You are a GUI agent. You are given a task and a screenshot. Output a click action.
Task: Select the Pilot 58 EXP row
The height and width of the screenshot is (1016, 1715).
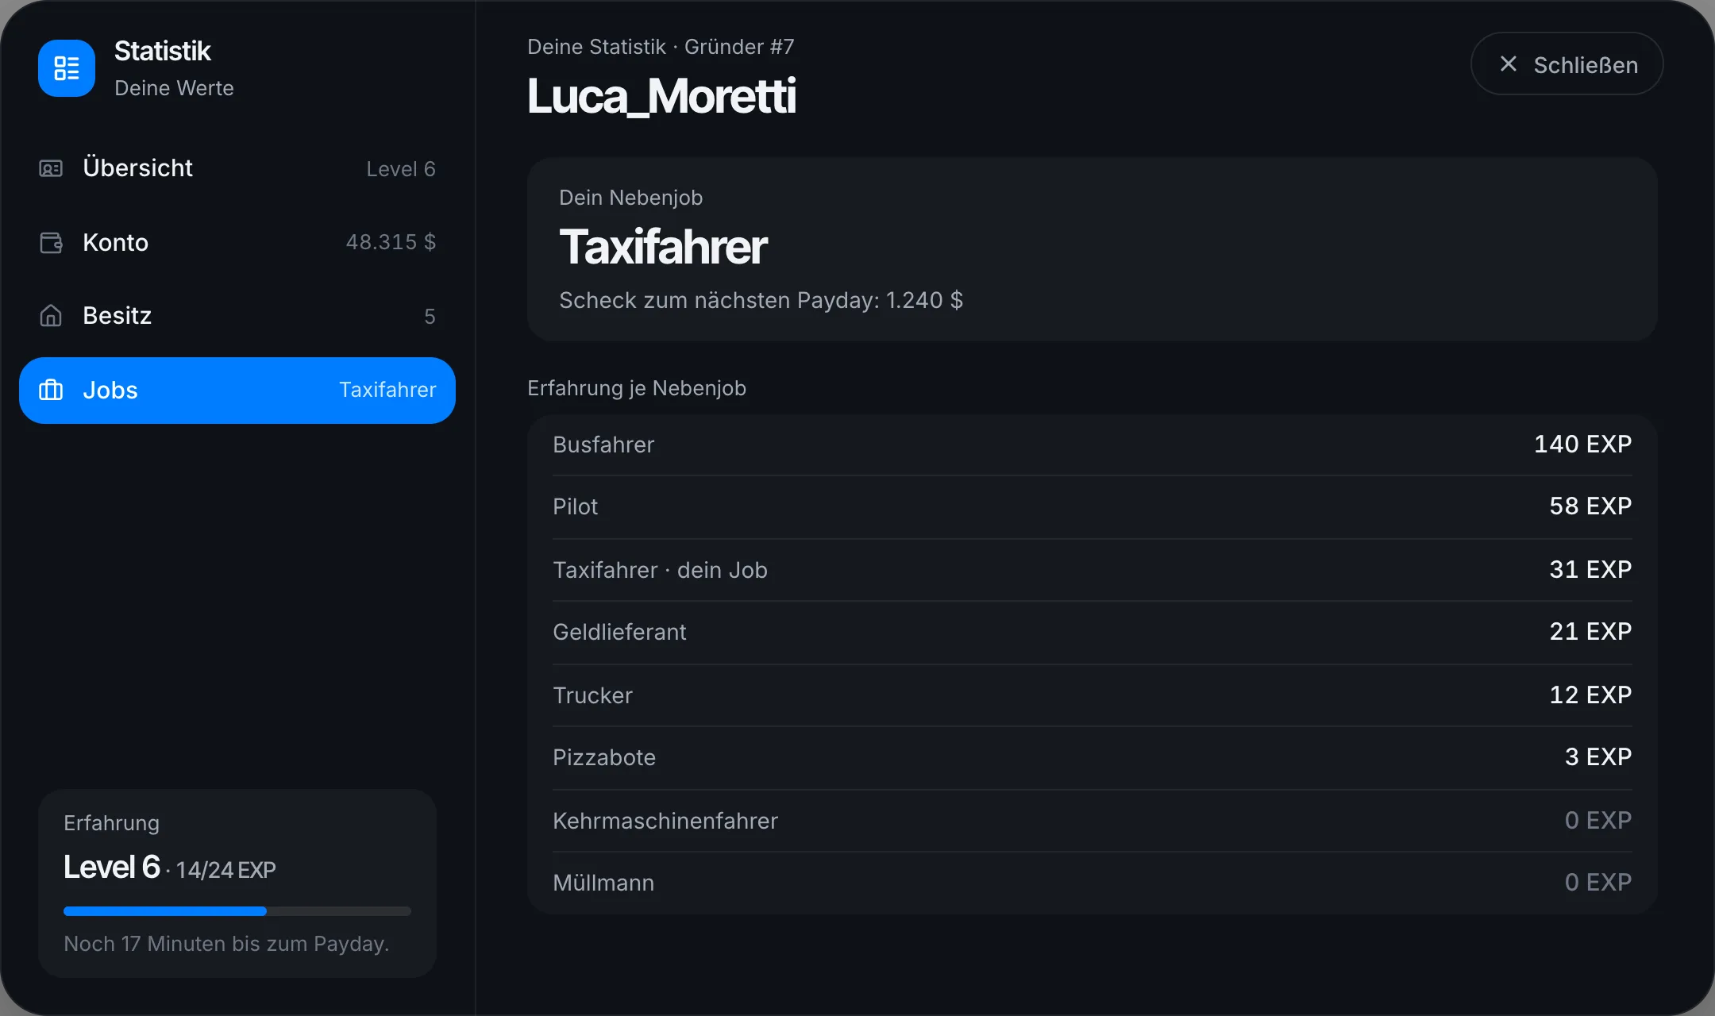1093,506
